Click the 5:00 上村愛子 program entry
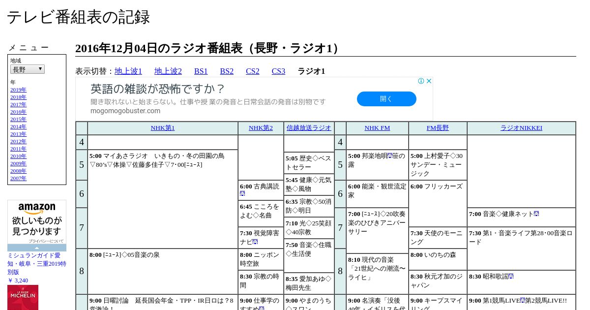The width and height of the screenshot is (590, 310). point(438,165)
